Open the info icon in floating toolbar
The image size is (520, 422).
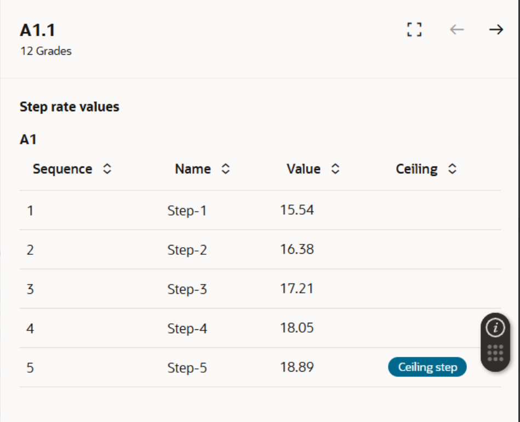pyautogui.click(x=495, y=328)
